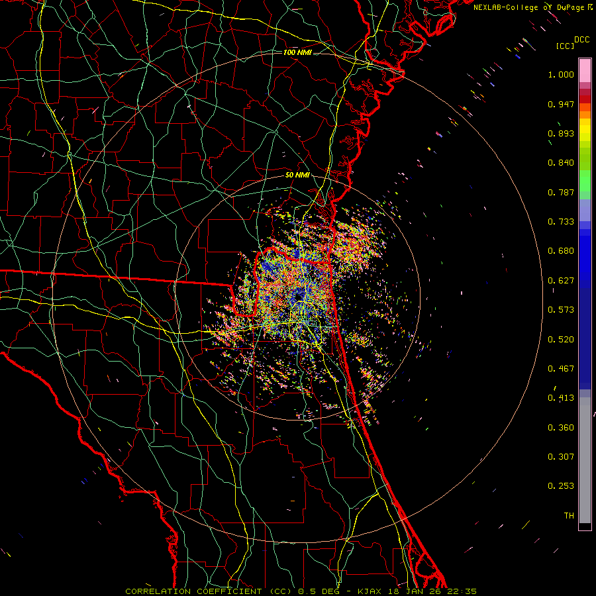Pick the 0.840 scale label

click(x=561, y=163)
